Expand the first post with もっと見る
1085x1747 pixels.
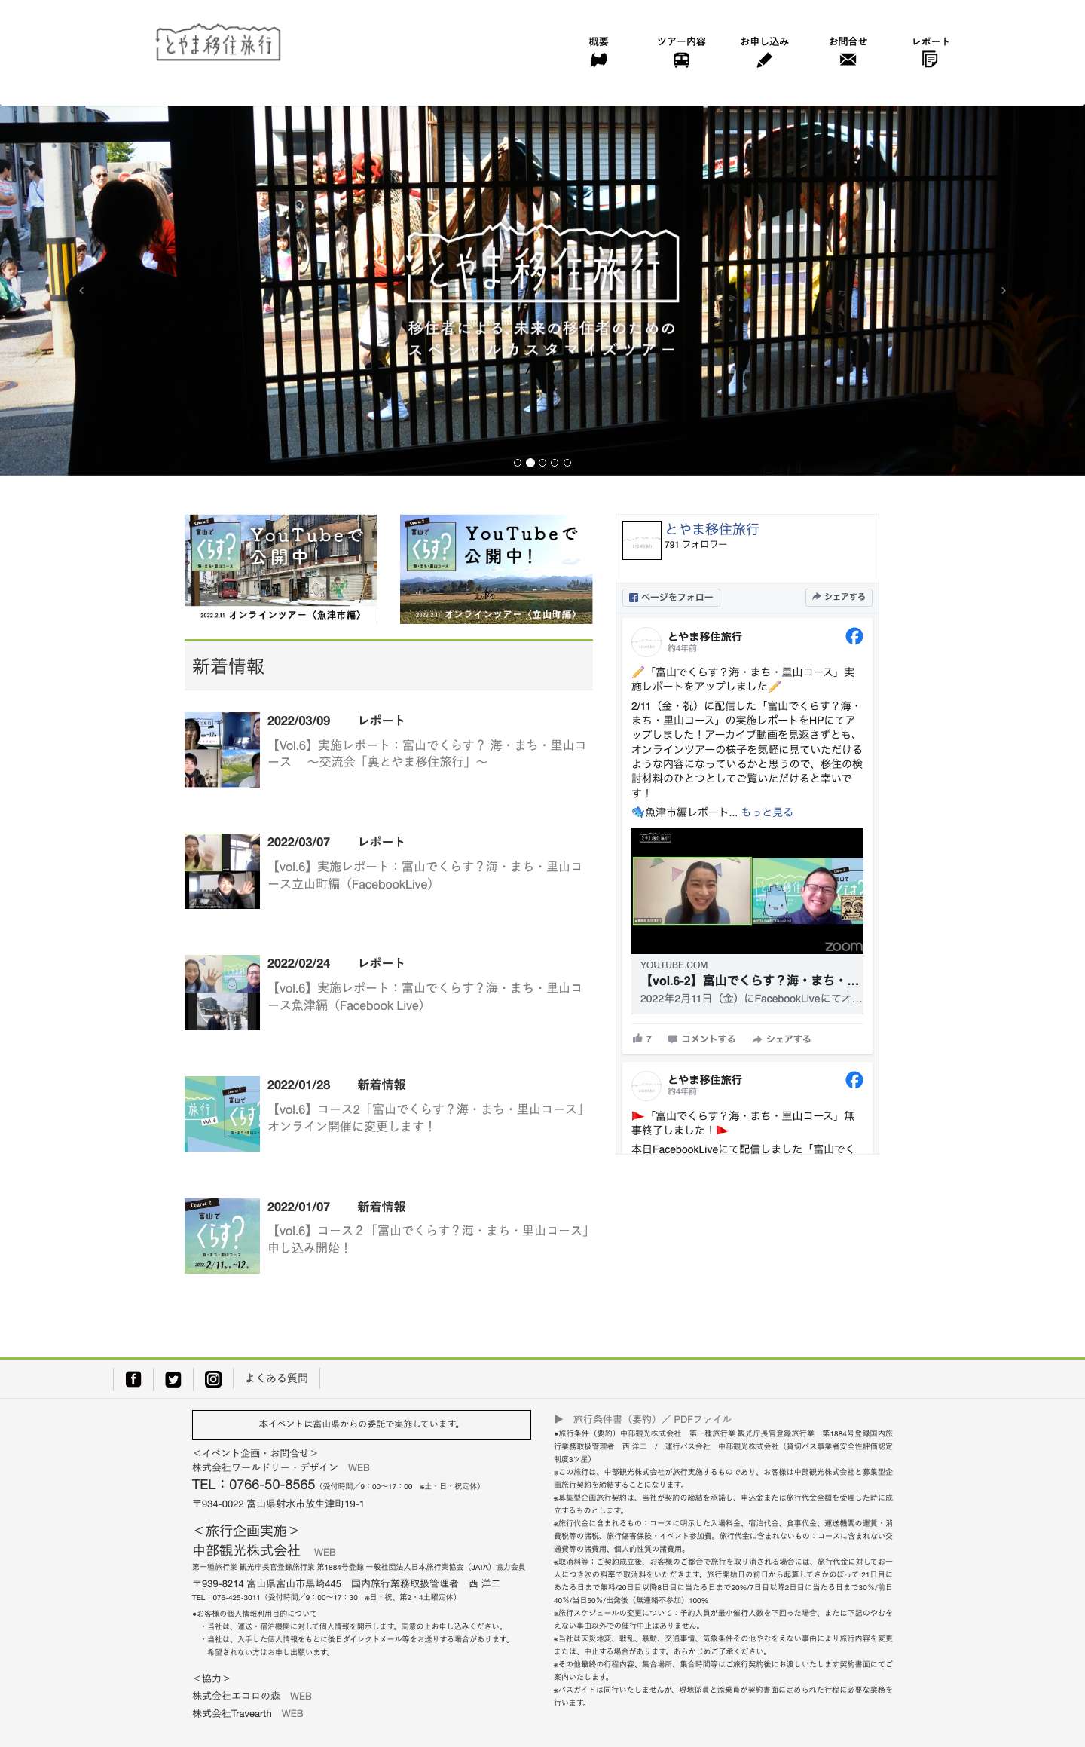point(767,812)
